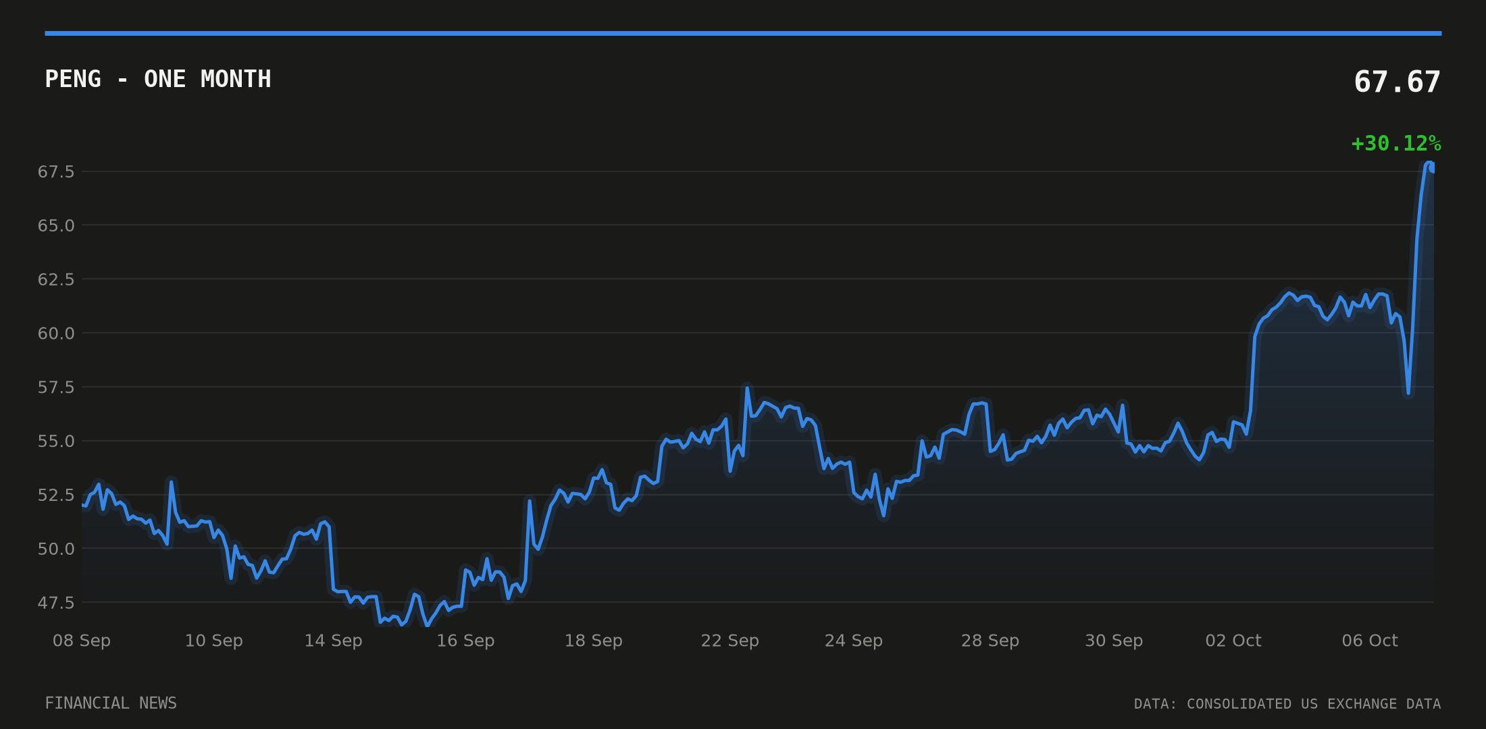
Task: Click the 22 Sep date label
Action: (730, 641)
